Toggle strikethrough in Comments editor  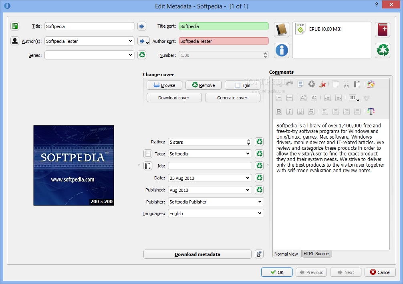(311, 111)
